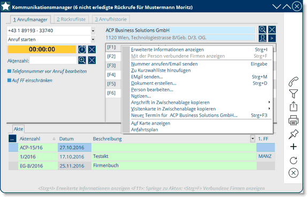The image size is (308, 198).
Task: Click the phone handset icon in sidebar
Action: [293, 81]
